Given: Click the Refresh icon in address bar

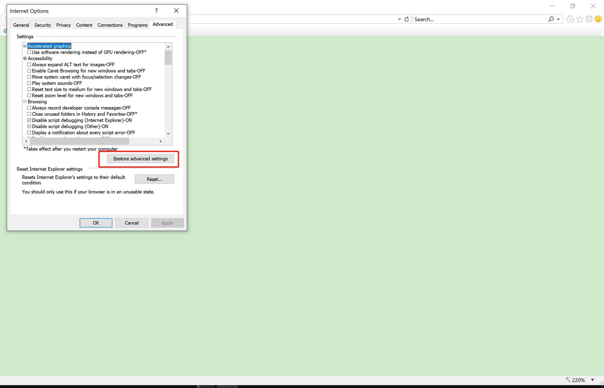Looking at the screenshot, I should (406, 19).
